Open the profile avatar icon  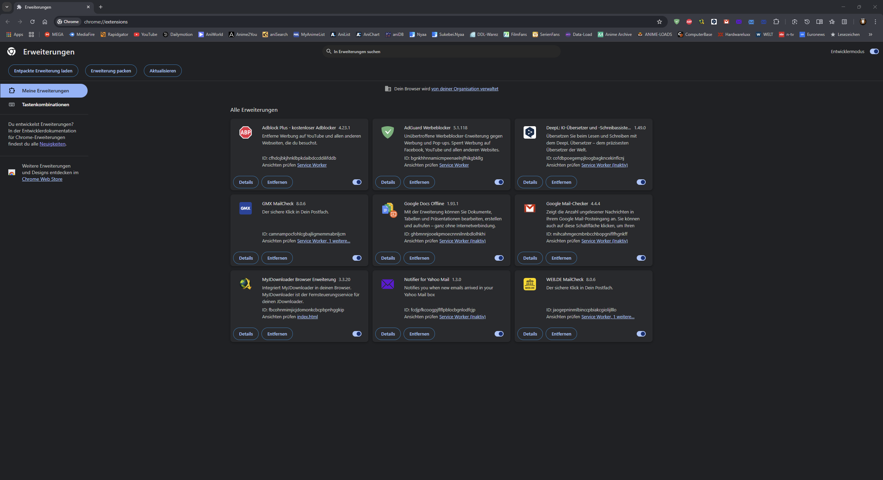pos(863,21)
